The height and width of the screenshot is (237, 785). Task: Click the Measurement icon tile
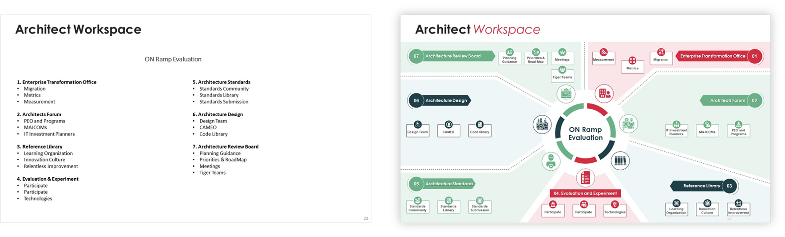point(603,56)
